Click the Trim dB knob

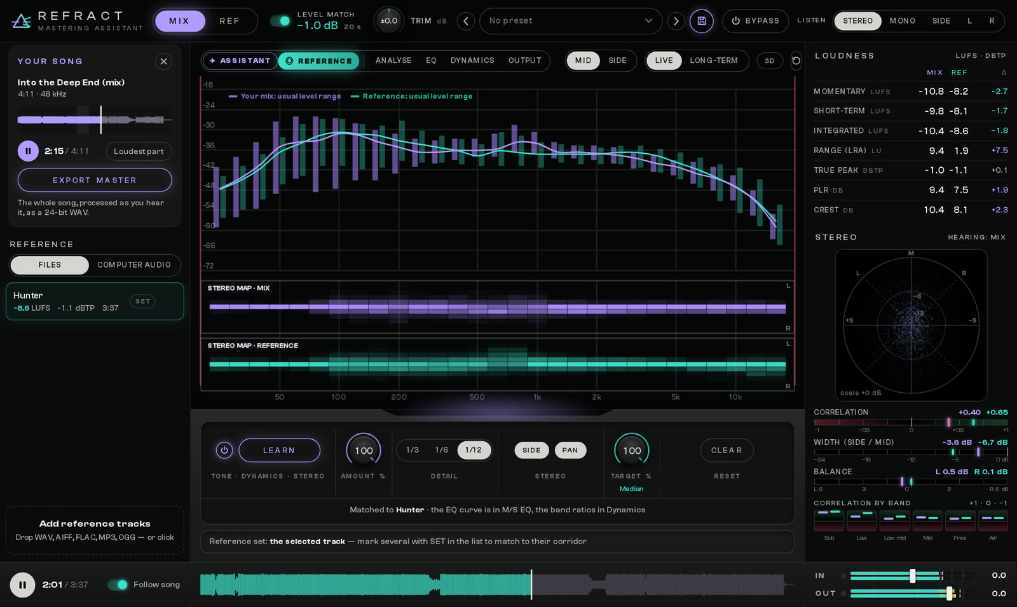388,21
